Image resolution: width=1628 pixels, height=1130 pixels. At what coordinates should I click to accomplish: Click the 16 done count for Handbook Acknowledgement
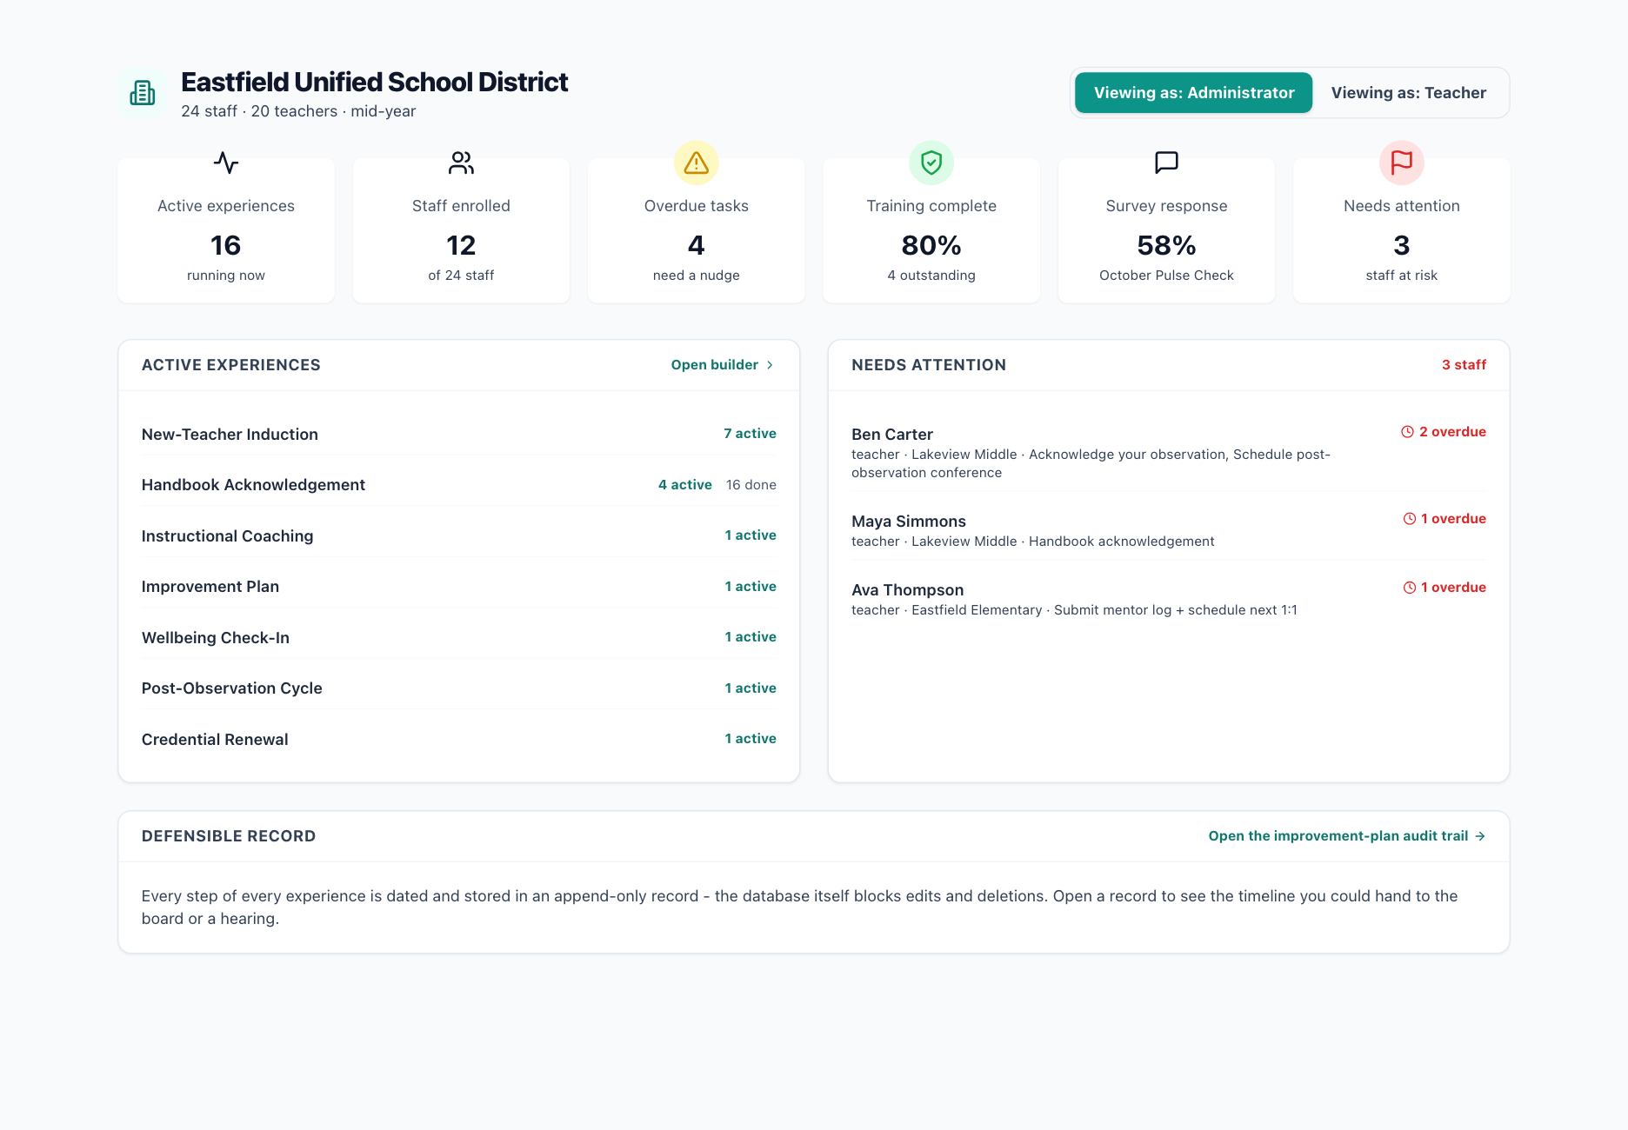[751, 485]
